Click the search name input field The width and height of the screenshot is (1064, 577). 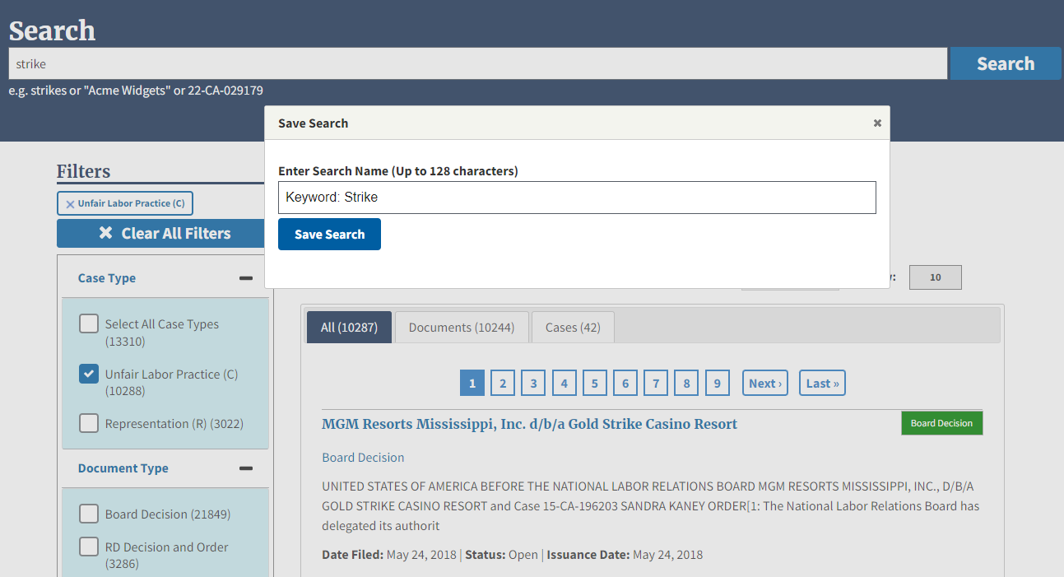pos(576,198)
